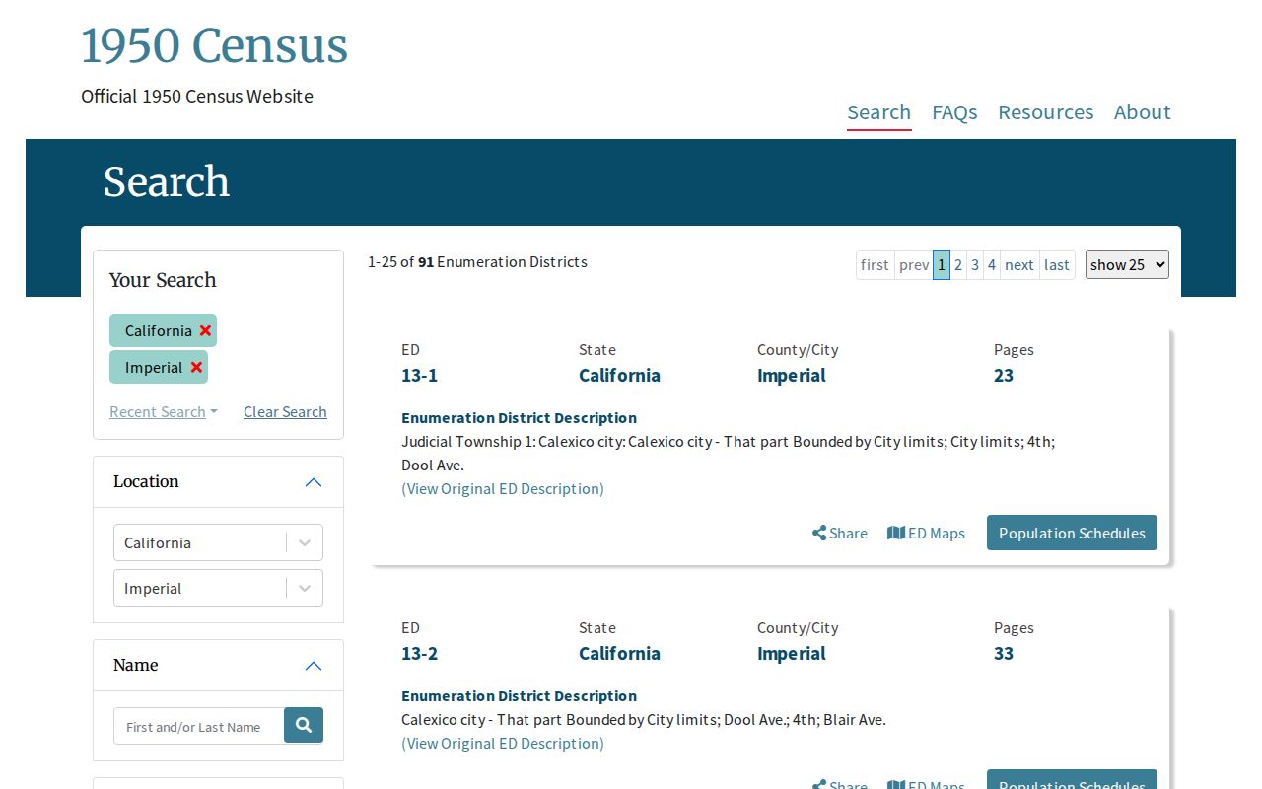Open ED number 13-1 link
Image resolution: width=1262 pixels, height=789 pixels.
coord(419,376)
